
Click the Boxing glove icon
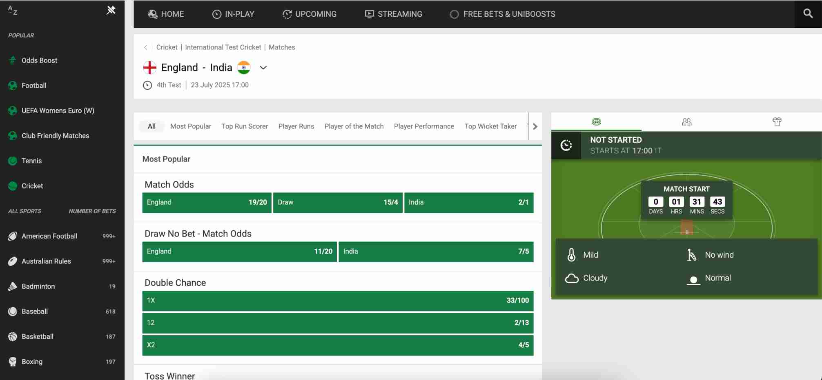tap(13, 362)
